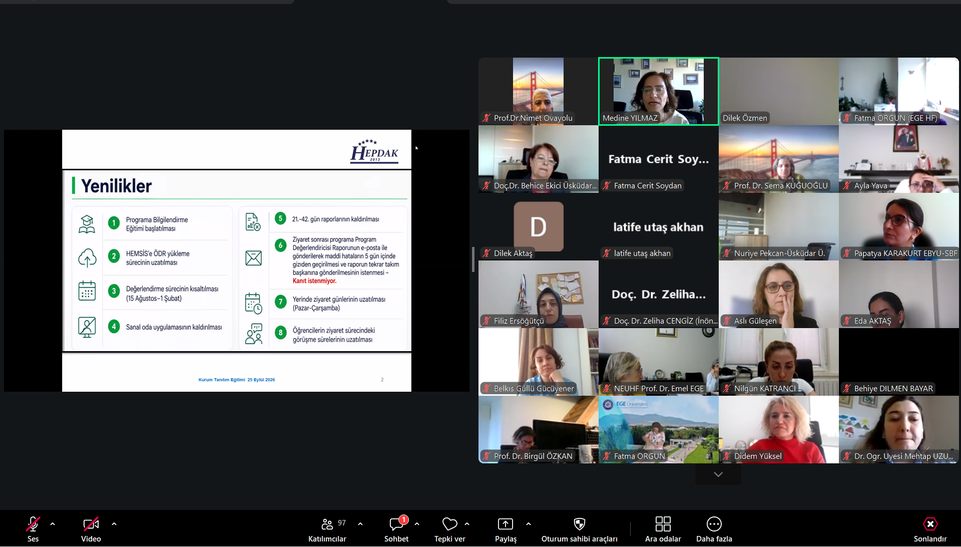Expand the arrow next to Tepki ver
961x547 pixels.
pyautogui.click(x=467, y=524)
